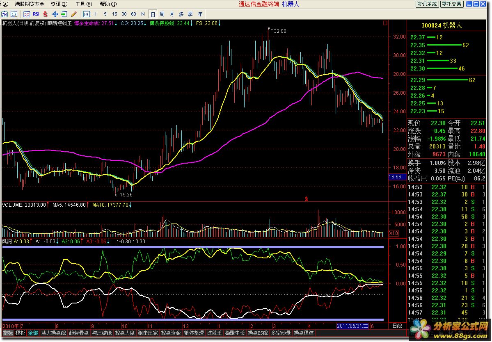Switch to 30-minute period
Viewport: 492px width, 342px height.
(124, 14)
